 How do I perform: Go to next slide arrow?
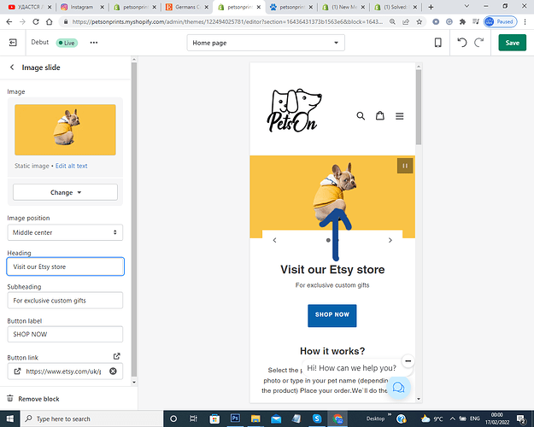pyautogui.click(x=390, y=240)
